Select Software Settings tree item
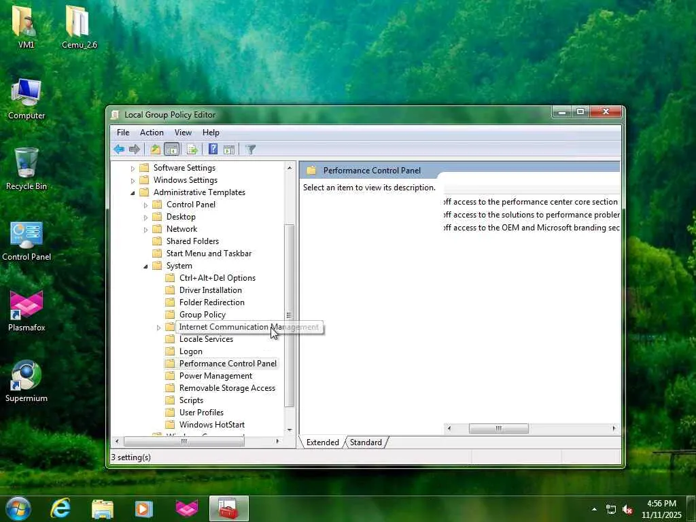The image size is (696, 522). pyautogui.click(x=184, y=168)
